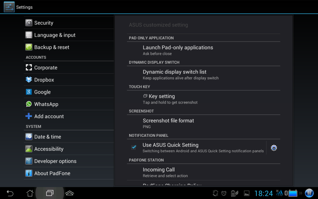Go to Home screen via house icon
Image resolution: width=318 pixels, height=199 pixels.
(30, 193)
